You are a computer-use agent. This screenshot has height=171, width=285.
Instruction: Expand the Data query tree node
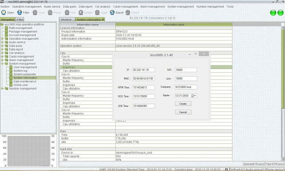[x=2, y=46]
